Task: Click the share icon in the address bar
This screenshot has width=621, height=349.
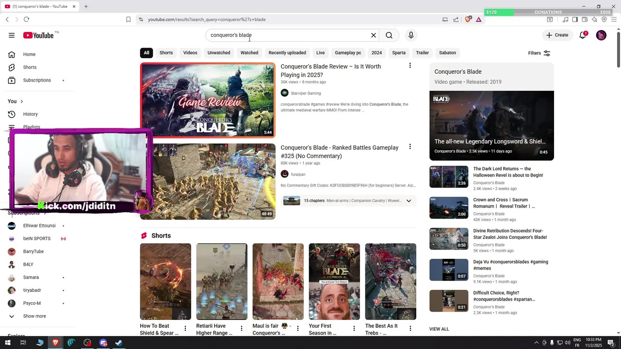Action: click(456, 19)
